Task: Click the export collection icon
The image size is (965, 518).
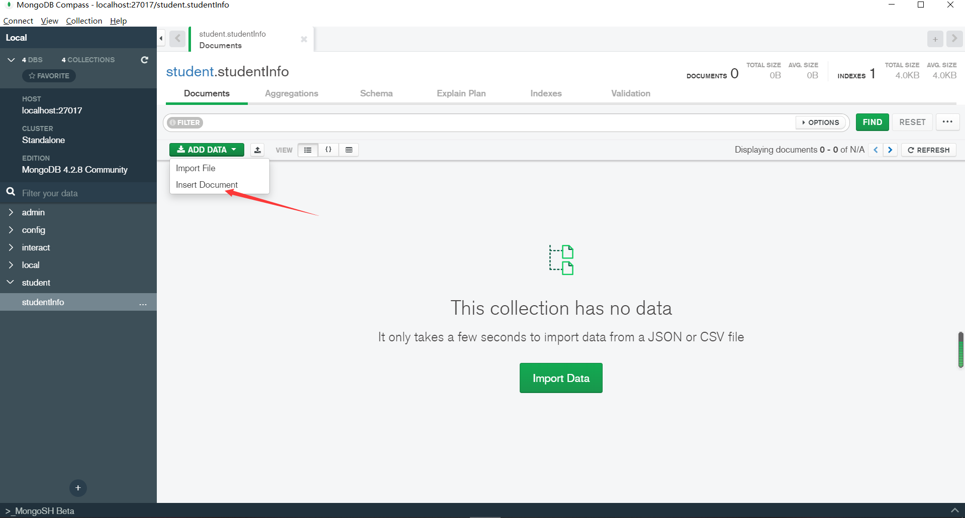Action: (x=257, y=150)
